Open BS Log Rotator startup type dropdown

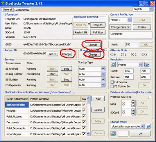[103, 74]
